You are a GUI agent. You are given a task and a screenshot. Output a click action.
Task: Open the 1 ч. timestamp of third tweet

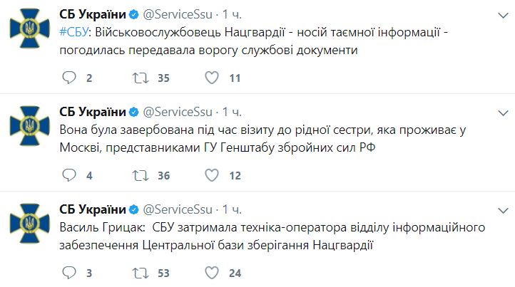point(232,209)
